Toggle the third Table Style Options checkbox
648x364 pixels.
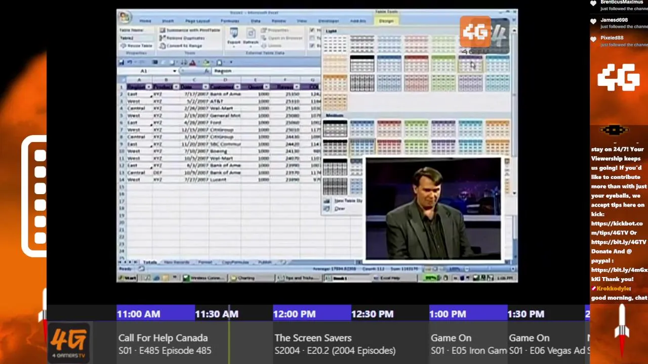[x=312, y=45]
